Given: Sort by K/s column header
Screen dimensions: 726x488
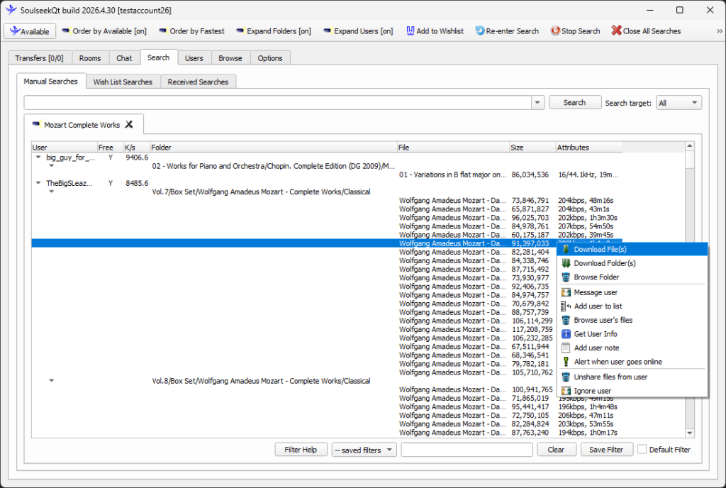Looking at the screenshot, I should 137,148.
